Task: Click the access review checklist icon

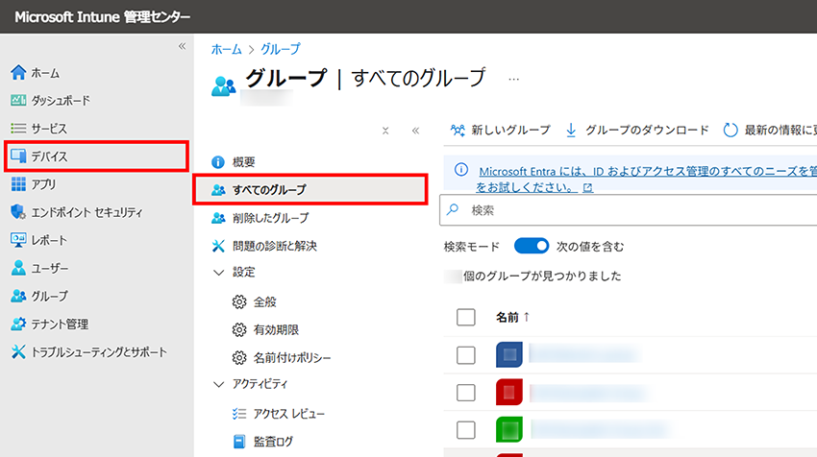Action: [239, 414]
